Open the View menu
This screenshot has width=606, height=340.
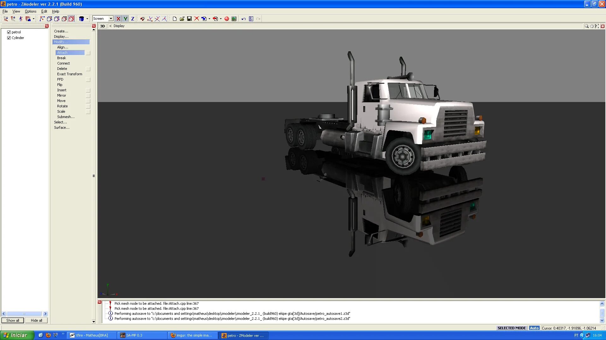[16, 11]
